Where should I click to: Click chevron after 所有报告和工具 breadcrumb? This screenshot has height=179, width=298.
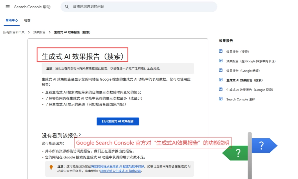29,32
